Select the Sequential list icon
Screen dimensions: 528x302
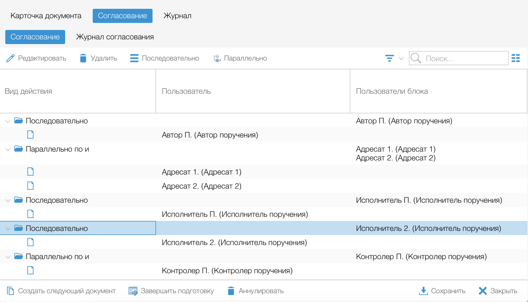click(134, 58)
